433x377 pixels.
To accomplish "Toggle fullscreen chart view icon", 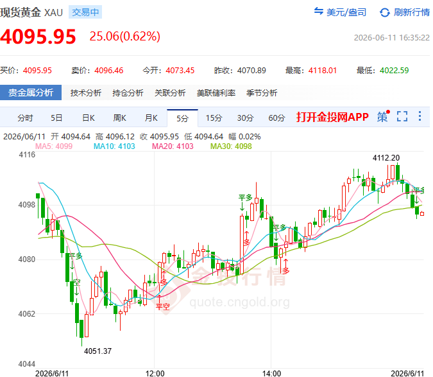I will tap(402, 116).
